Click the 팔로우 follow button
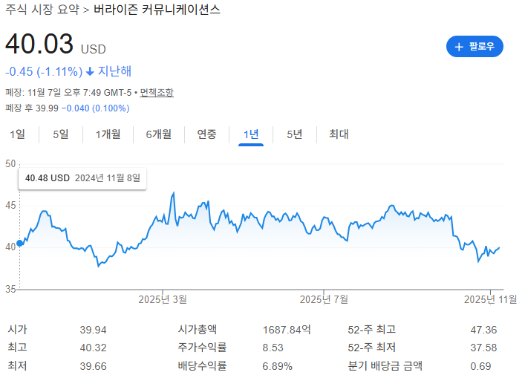525x378 pixels. coord(475,47)
